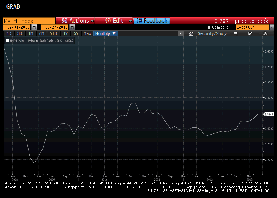
Task: Click the 1.5843 last value label
Action: point(269,114)
